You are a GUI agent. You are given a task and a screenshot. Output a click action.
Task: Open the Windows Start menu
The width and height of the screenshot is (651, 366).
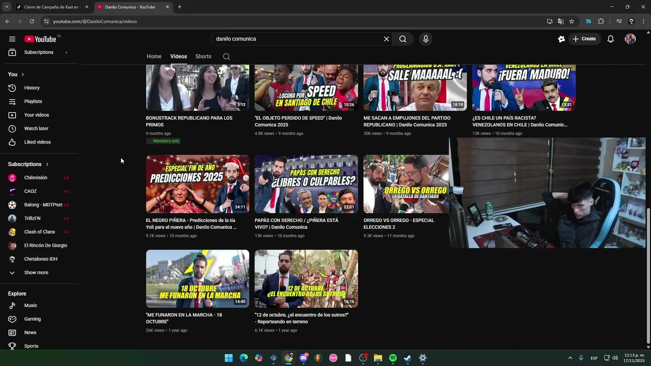(229, 358)
